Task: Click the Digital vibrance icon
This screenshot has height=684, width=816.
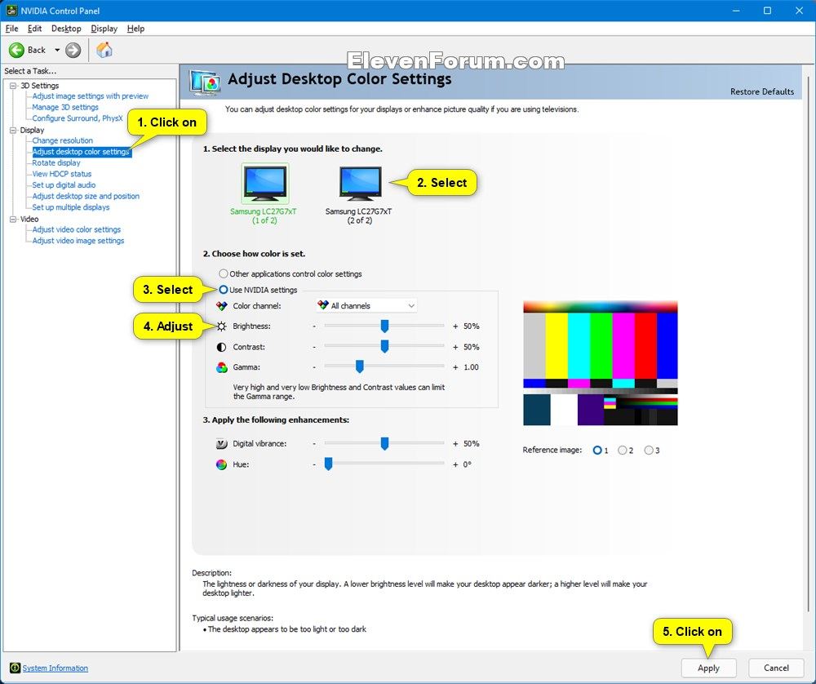Action: click(220, 444)
